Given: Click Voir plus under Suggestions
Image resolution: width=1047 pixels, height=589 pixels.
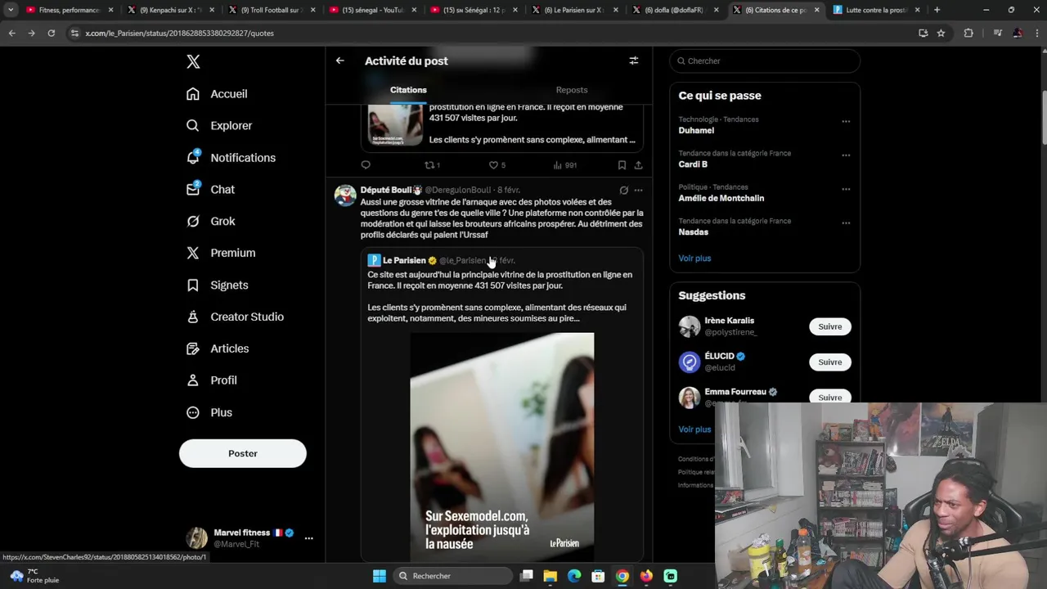Looking at the screenshot, I should point(694,429).
